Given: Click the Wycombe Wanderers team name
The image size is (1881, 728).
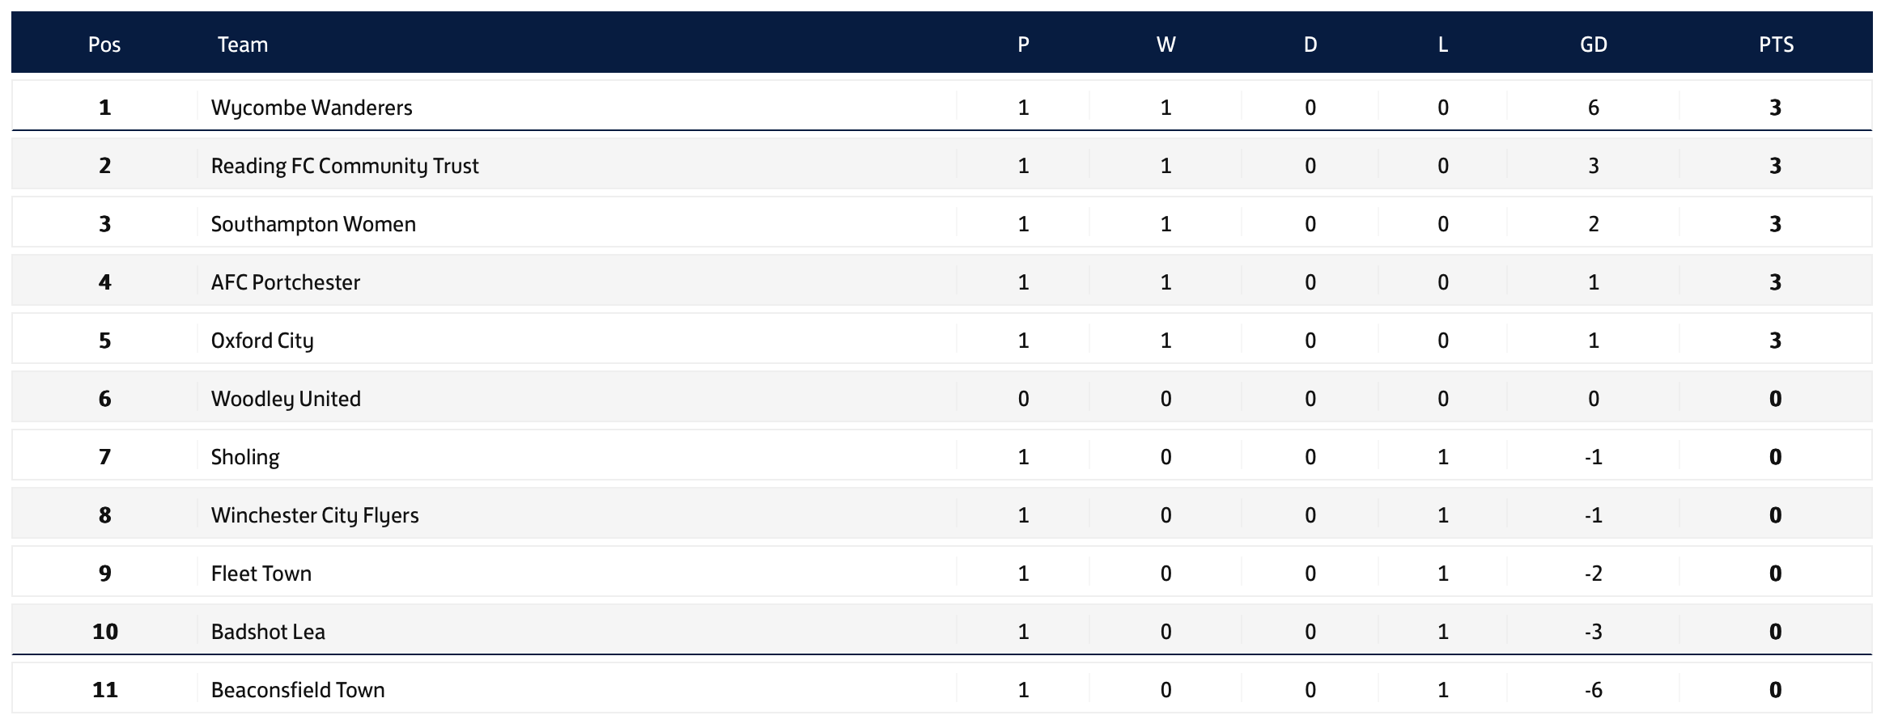Looking at the screenshot, I should pyautogui.click(x=312, y=108).
